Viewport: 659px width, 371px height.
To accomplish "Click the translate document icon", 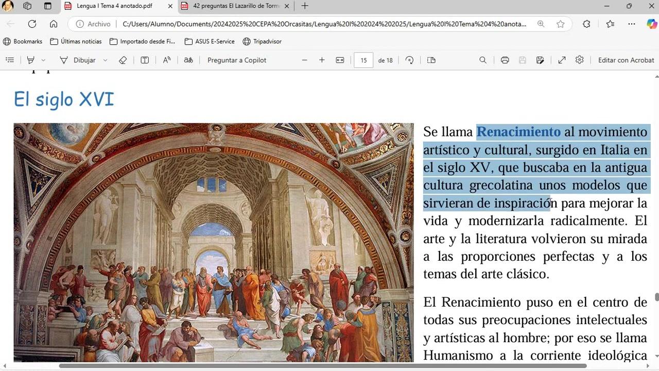I will [188, 60].
